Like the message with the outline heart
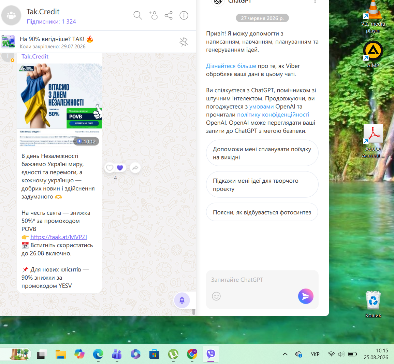 coord(110,168)
